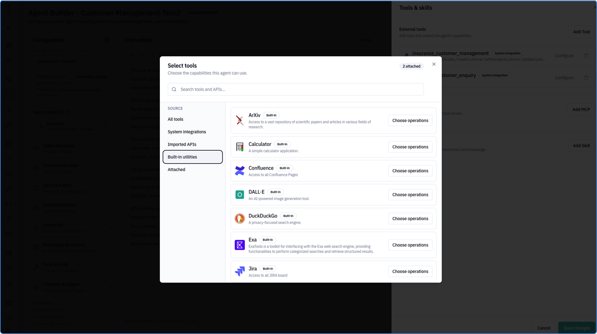Choose operations for ArXiv

click(410, 121)
